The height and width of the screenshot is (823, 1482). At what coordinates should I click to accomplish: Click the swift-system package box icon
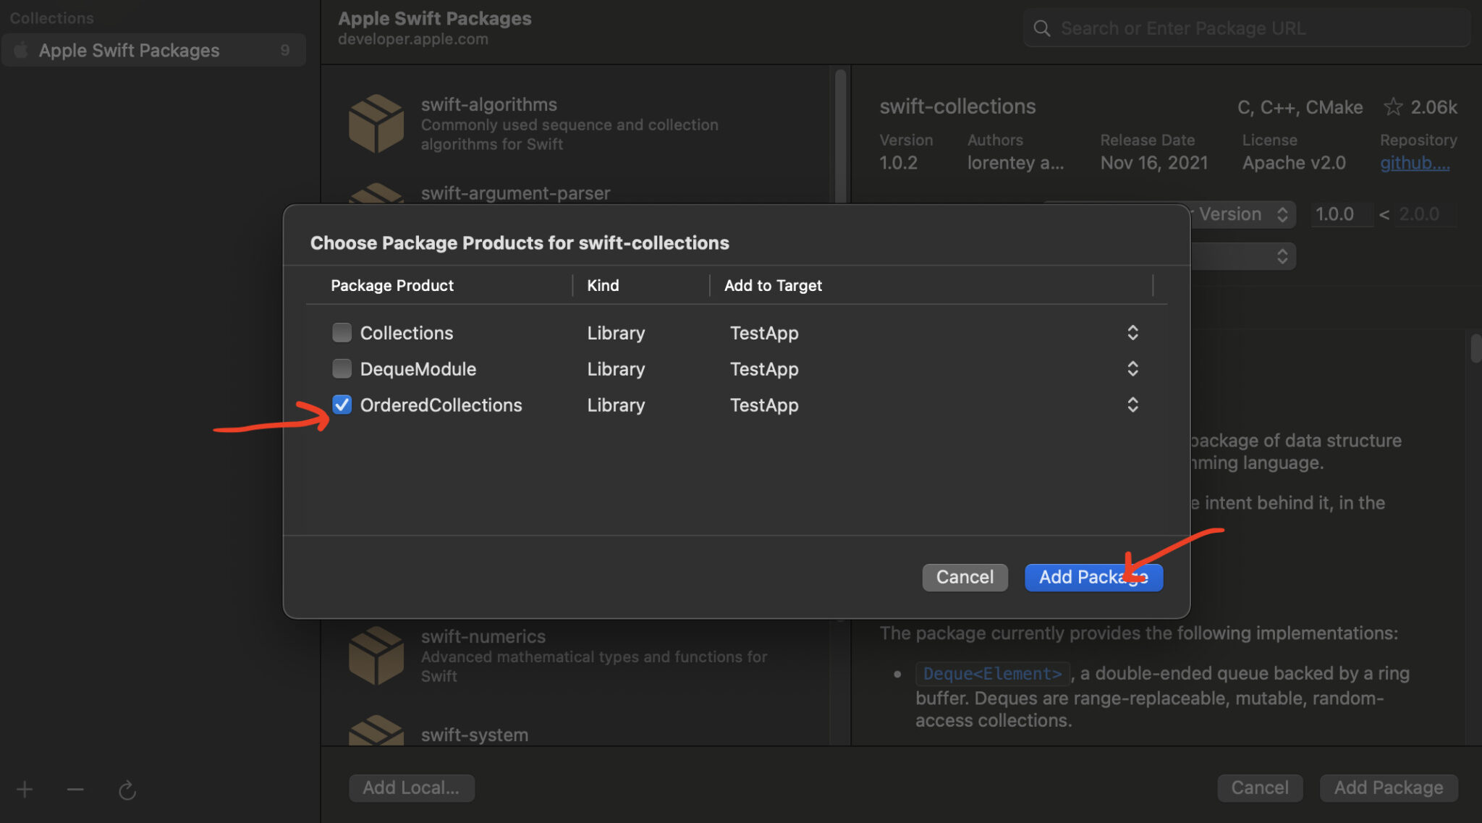376,731
